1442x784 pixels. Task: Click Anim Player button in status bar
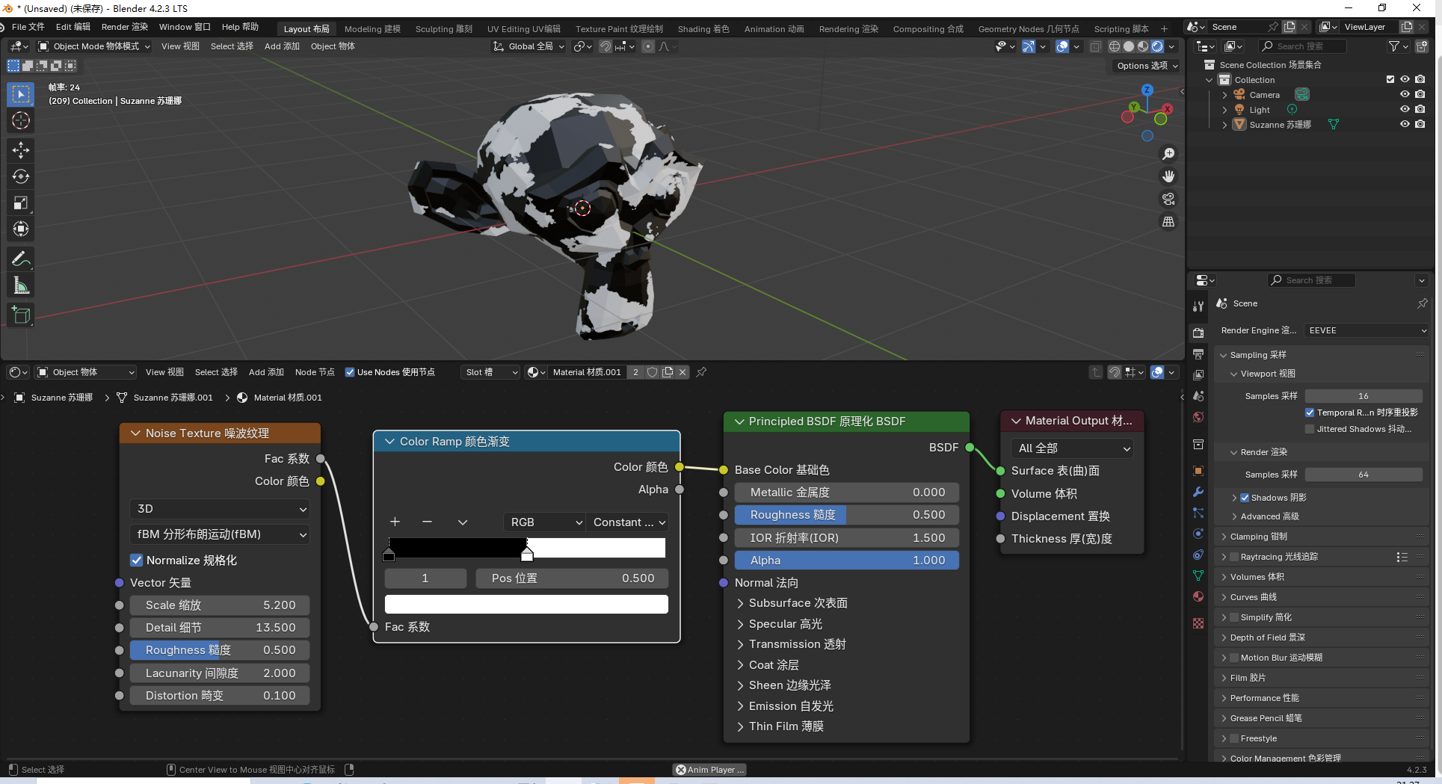709,770
